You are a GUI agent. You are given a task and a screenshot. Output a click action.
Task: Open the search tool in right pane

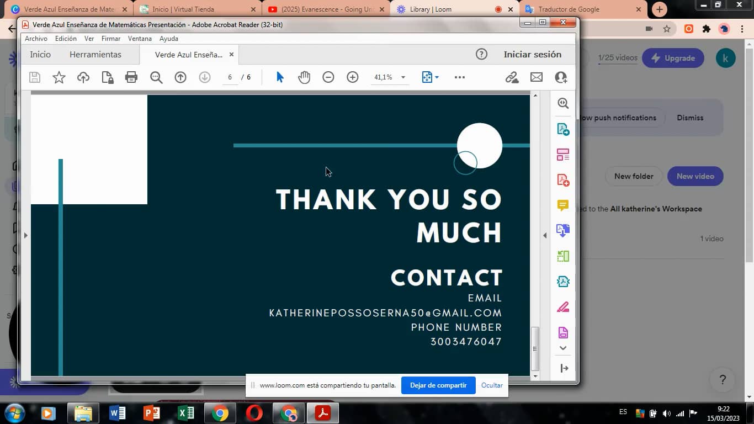pos(563,103)
